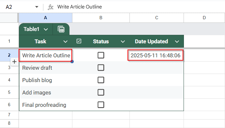Select the Write Article Outline cell
Viewport: 225px width, 128px height.
tap(46, 55)
